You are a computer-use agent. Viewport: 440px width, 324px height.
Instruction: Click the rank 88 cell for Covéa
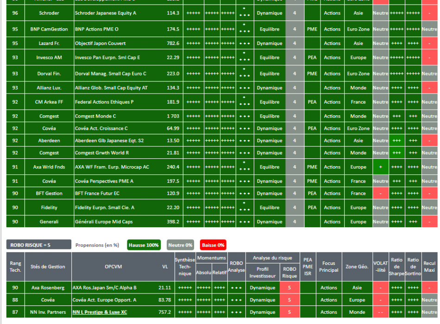pos(15,300)
